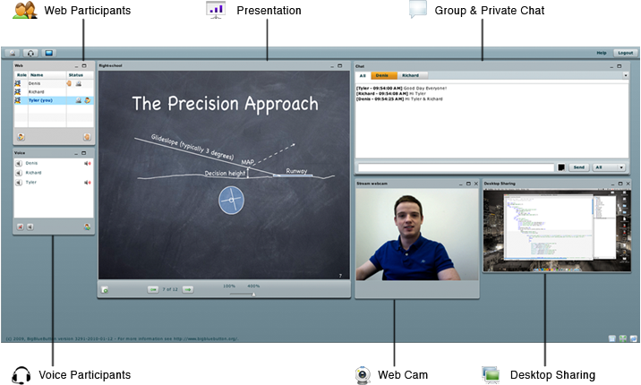The height and width of the screenshot is (385, 641).
Task: Expand the chat tabs overflow arrow
Action: coord(626,76)
